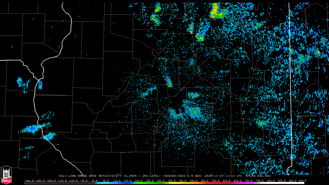Viewport: 329px width, 185px height.
Task: Click the white vertical state border line on right
Action: 290,77
